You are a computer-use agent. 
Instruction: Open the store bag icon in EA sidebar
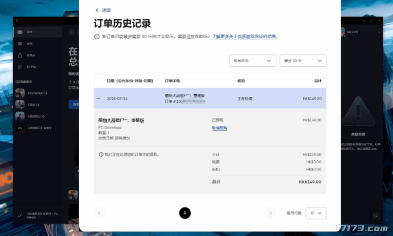pyautogui.click(x=20, y=55)
